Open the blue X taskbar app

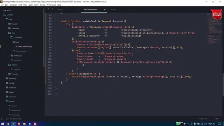(30, 124)
